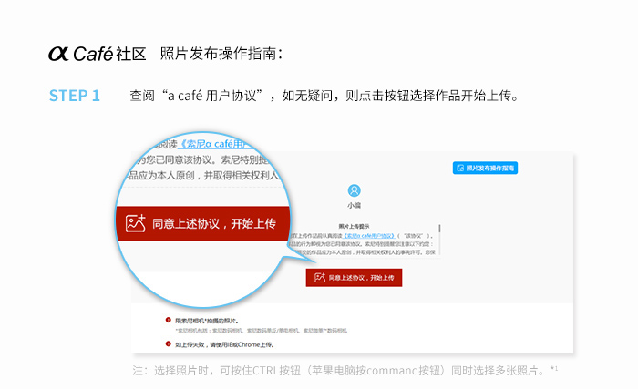Image resolution: width=638 pixels, height=389 pixels.
Task: Click the scrollbar beside the upload notice text
Action: [x=440, y=241]
